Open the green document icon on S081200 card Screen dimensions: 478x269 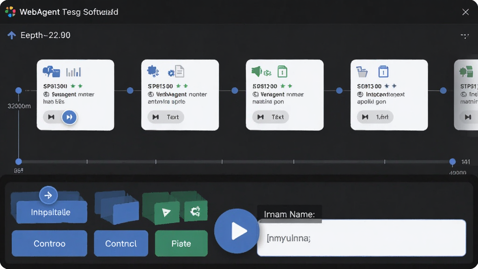tap(282, 71)
